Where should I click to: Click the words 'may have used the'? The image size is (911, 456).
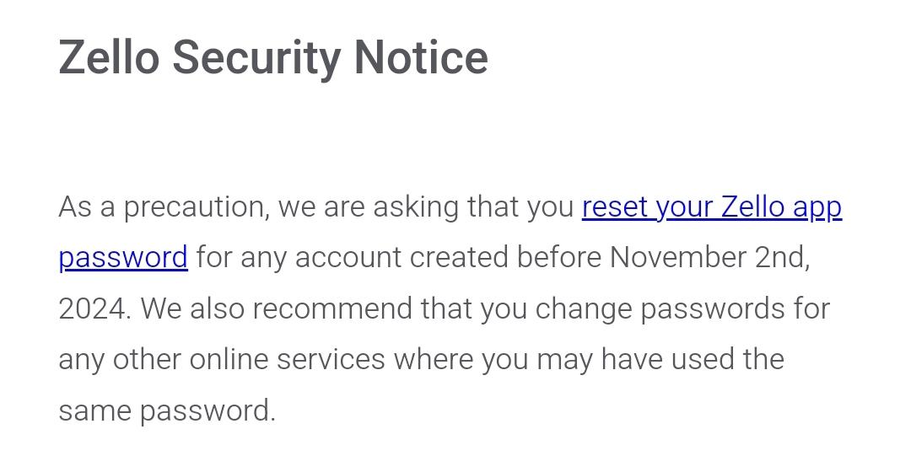[x=660, y=360]
